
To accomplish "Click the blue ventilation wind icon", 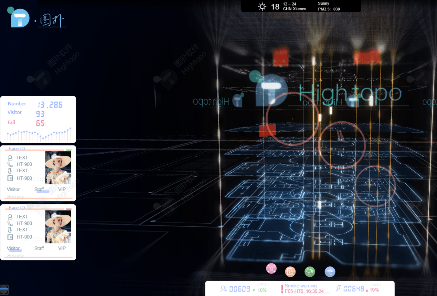I will 330,272.
